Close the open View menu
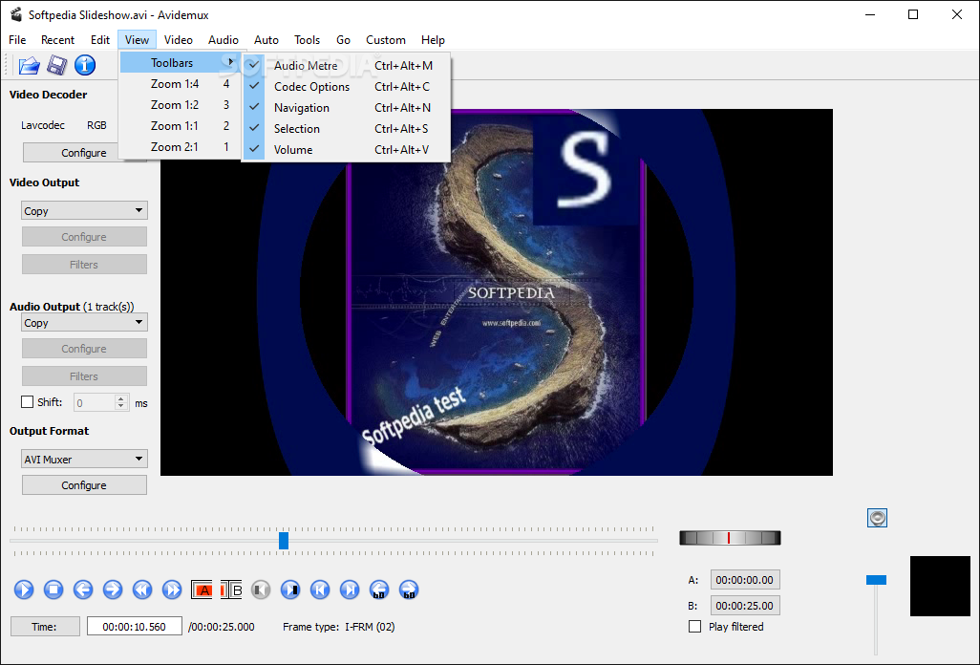 point(137,40)
